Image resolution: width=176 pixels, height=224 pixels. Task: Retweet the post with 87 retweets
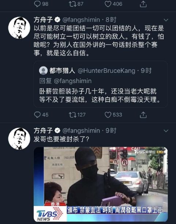[72, 4]
